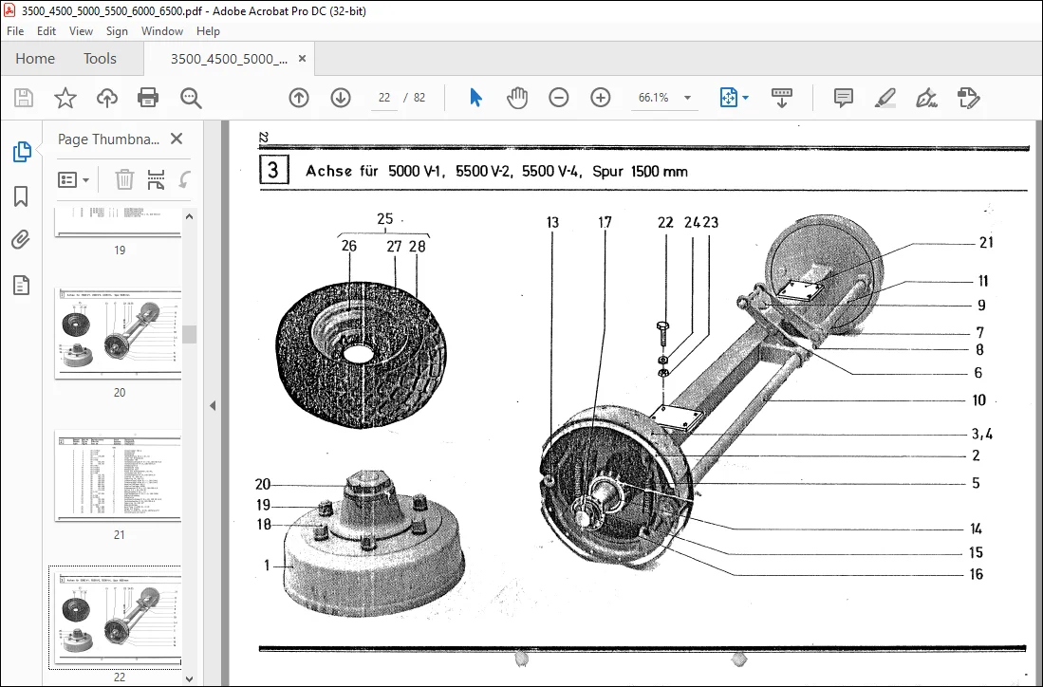Click the Save file icon
The height and width of the screenshot is (687, 1043).
click(24, 98)
